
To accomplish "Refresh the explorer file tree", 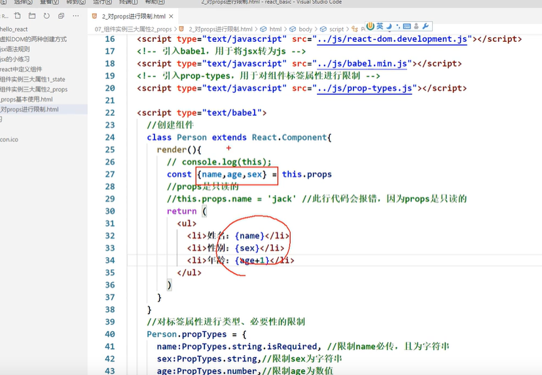I will [x=46, y=16].
